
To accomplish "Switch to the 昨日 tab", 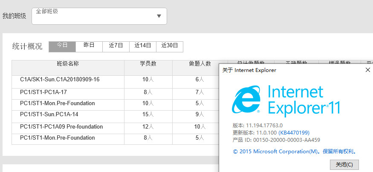I will click(x=89, y=46).
